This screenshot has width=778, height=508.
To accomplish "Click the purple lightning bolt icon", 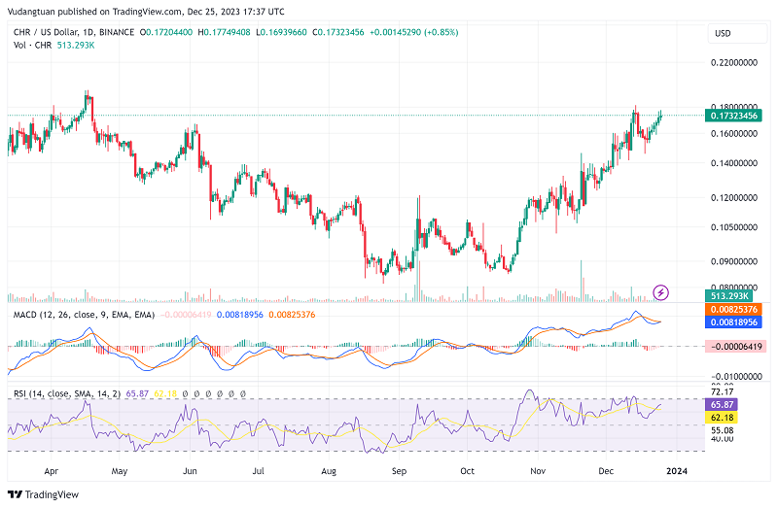I will [661, 291].
